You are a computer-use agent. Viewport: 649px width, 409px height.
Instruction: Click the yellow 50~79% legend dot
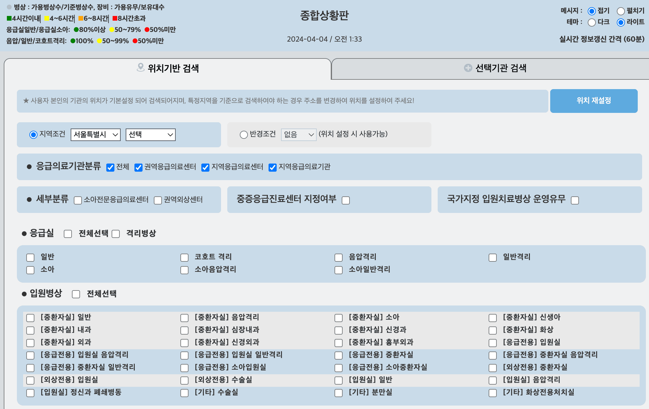(x=112, y=30)
